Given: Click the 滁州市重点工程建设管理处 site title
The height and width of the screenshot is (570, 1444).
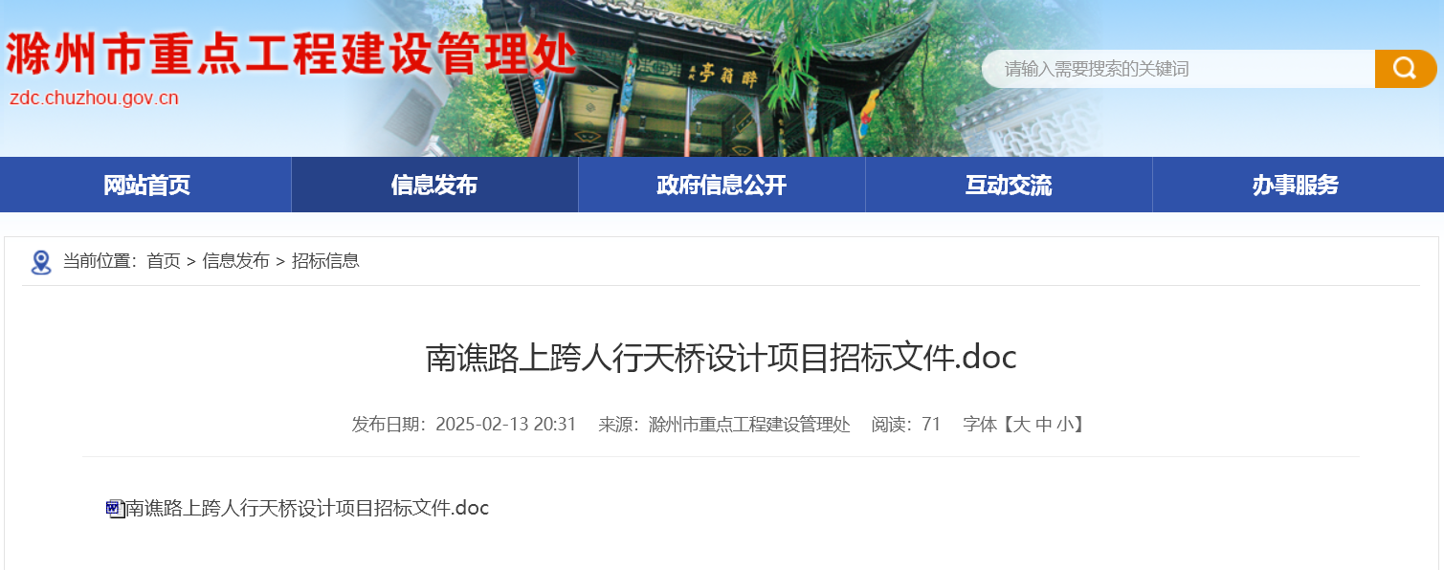Looking at the screenshot, I should tap(292, 55).
